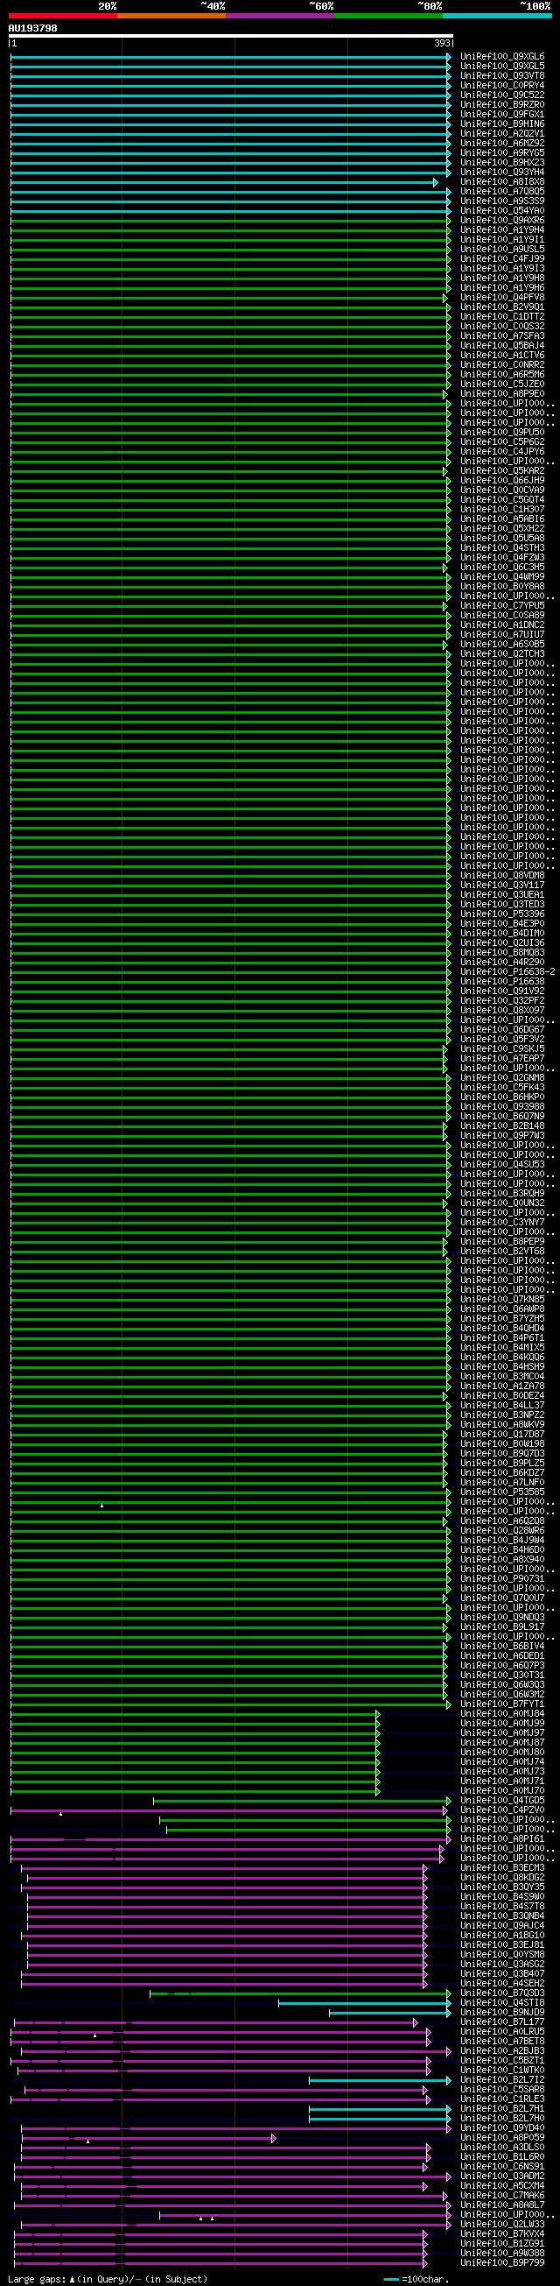
Task: Select the UniRef100_Q17D87 label
Action: click(x=502, y=1435)
